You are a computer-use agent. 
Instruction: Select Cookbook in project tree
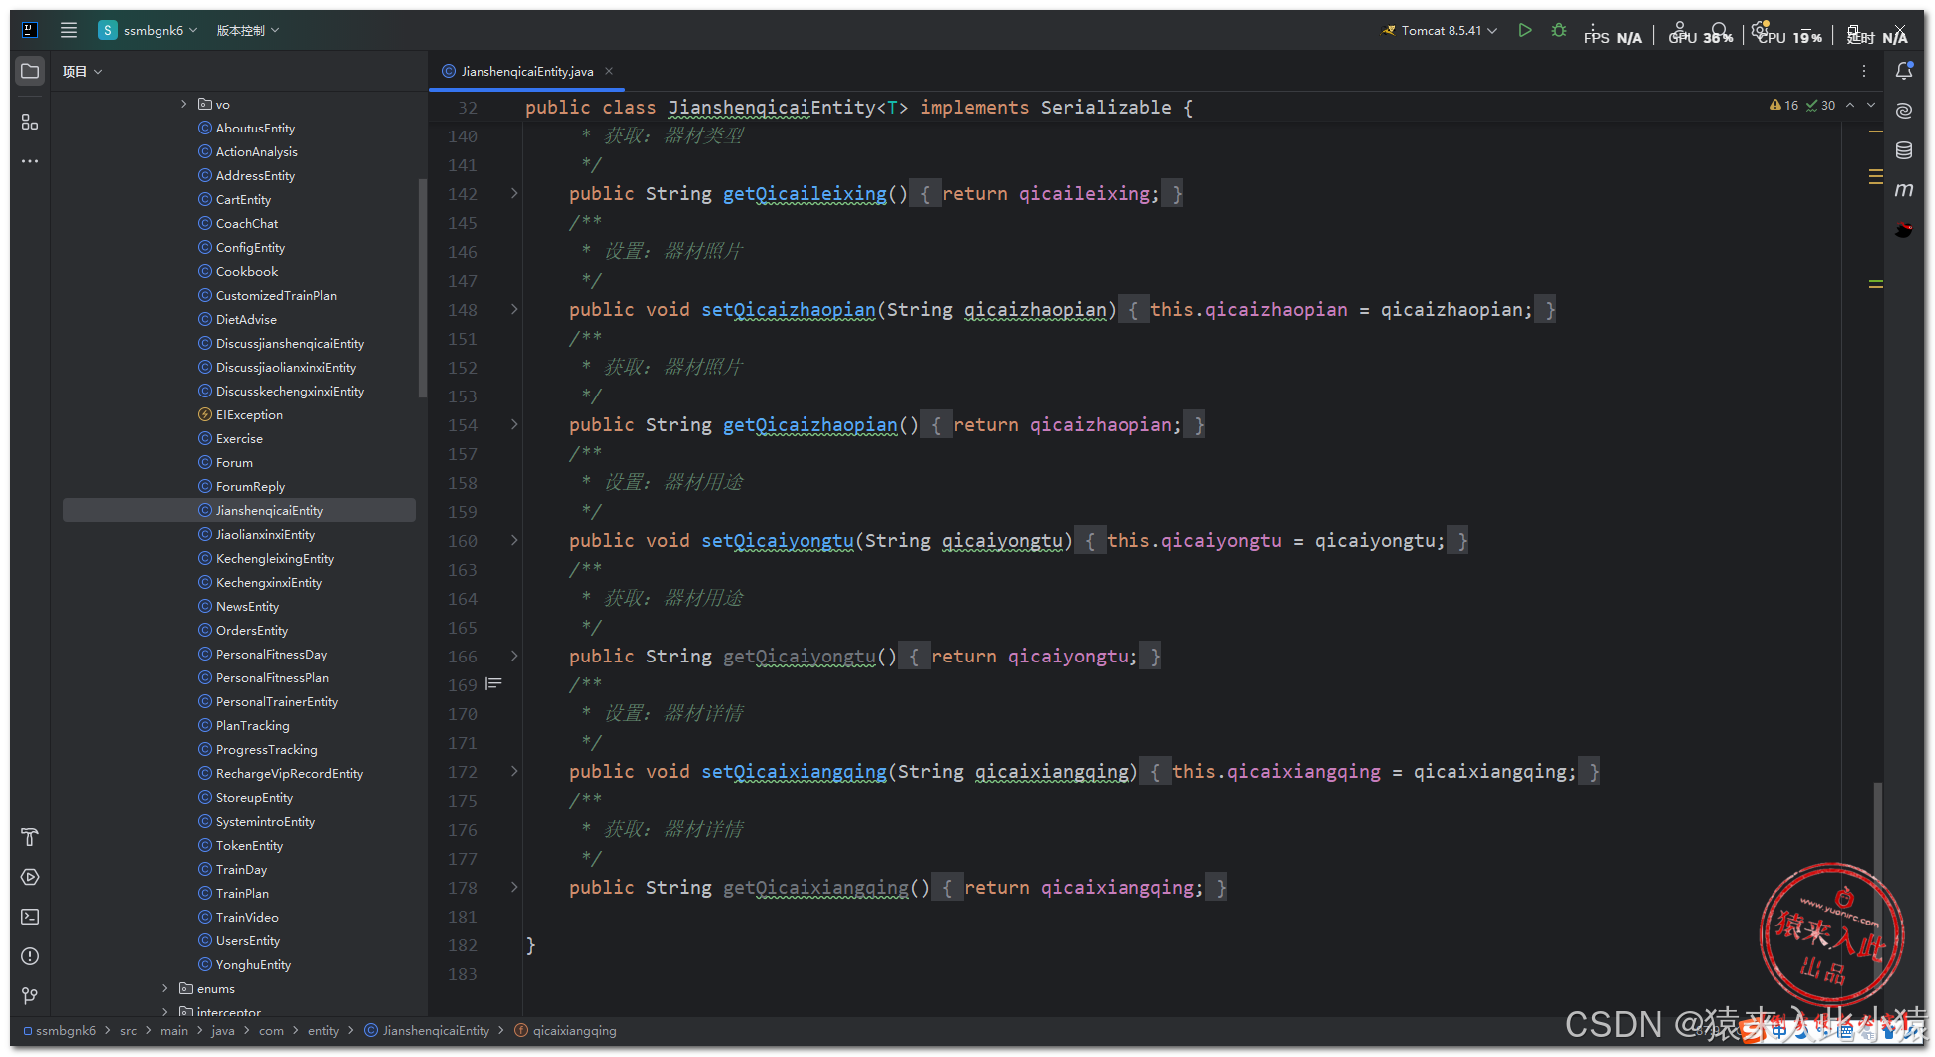point(247,271)
